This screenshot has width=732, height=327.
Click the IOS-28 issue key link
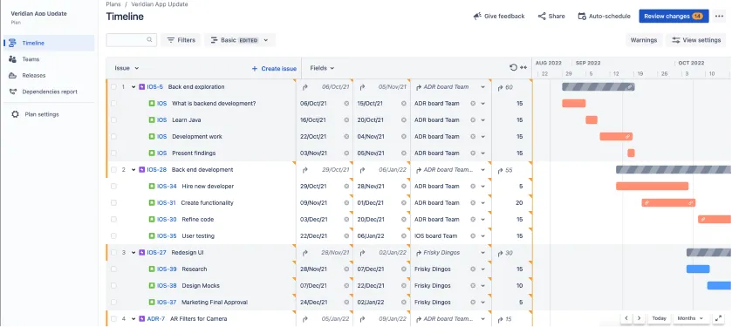157,170
